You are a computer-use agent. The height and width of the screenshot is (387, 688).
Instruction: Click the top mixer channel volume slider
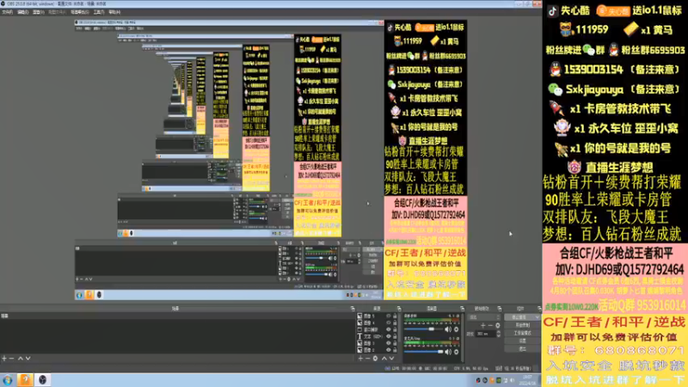[x=423, y=329]
